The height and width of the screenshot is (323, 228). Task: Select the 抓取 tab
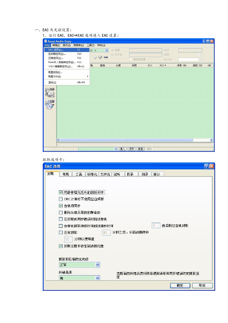tap(52, 173)
